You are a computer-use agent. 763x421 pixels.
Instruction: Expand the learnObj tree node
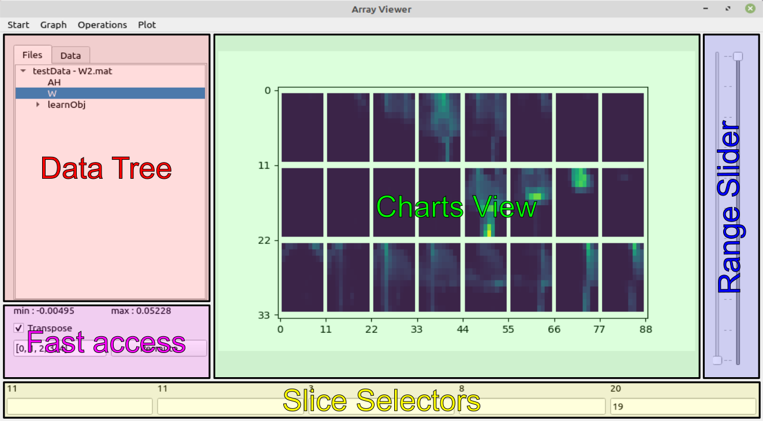pos(38,105)
